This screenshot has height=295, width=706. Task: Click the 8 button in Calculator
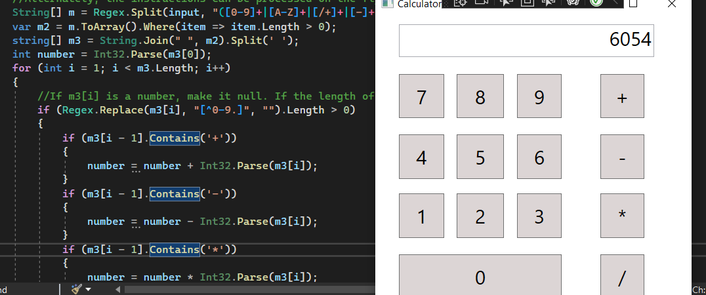480,96
